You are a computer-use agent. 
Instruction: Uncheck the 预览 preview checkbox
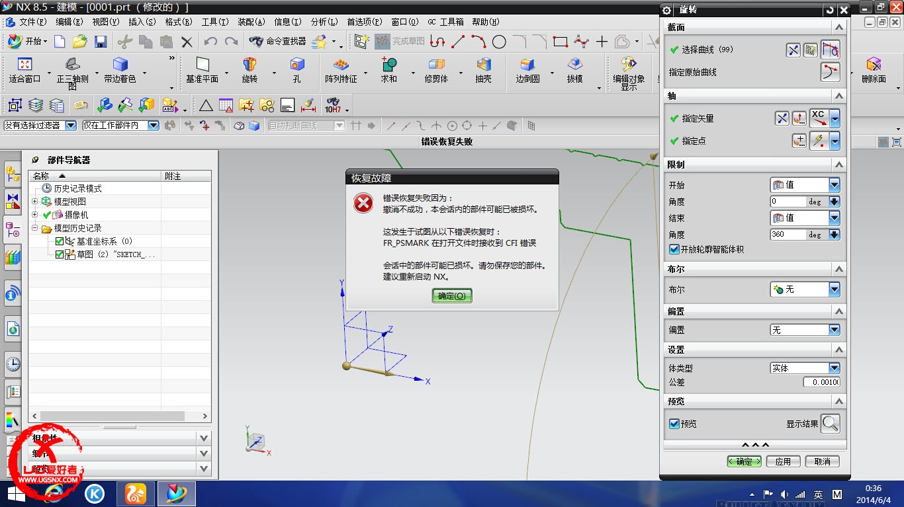674,424
